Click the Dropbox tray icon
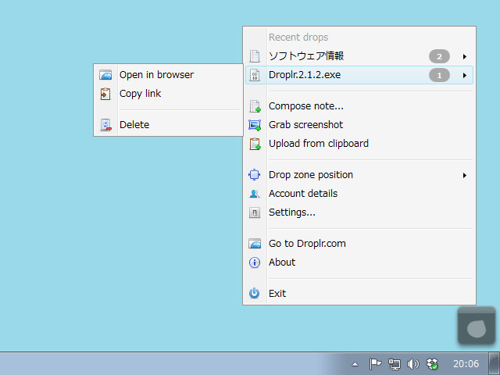Screen dimensions: 500x375 point(432,364)
